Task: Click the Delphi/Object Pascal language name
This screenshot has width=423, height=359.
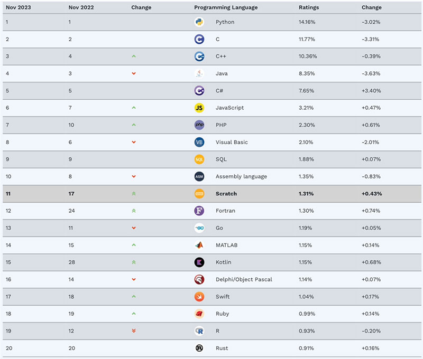Action: [244, 279]
